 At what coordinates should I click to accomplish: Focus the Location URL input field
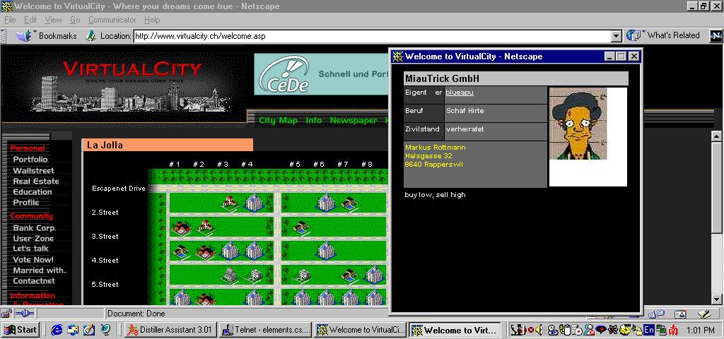coord(372,36)
